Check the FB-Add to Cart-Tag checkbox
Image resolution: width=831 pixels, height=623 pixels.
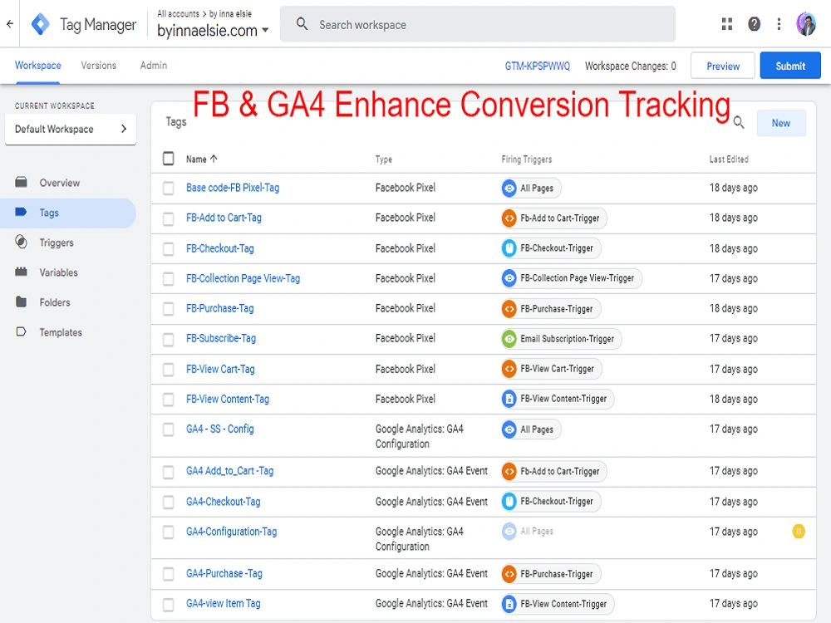click(168, 218)
